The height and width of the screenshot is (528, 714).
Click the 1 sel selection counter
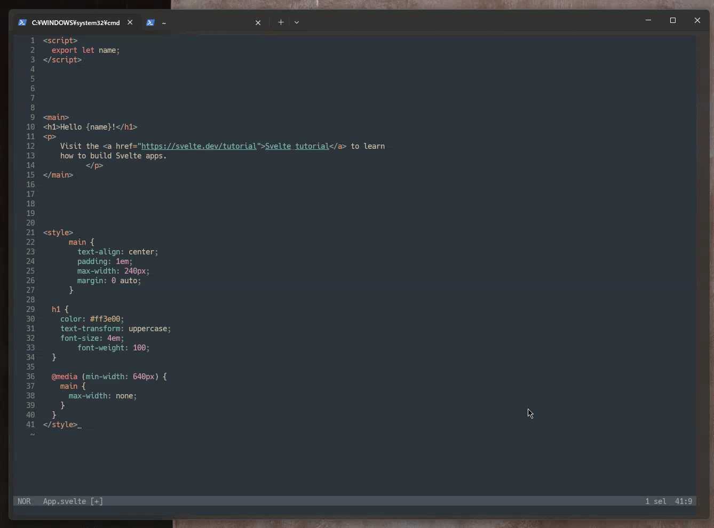point(656,501)
